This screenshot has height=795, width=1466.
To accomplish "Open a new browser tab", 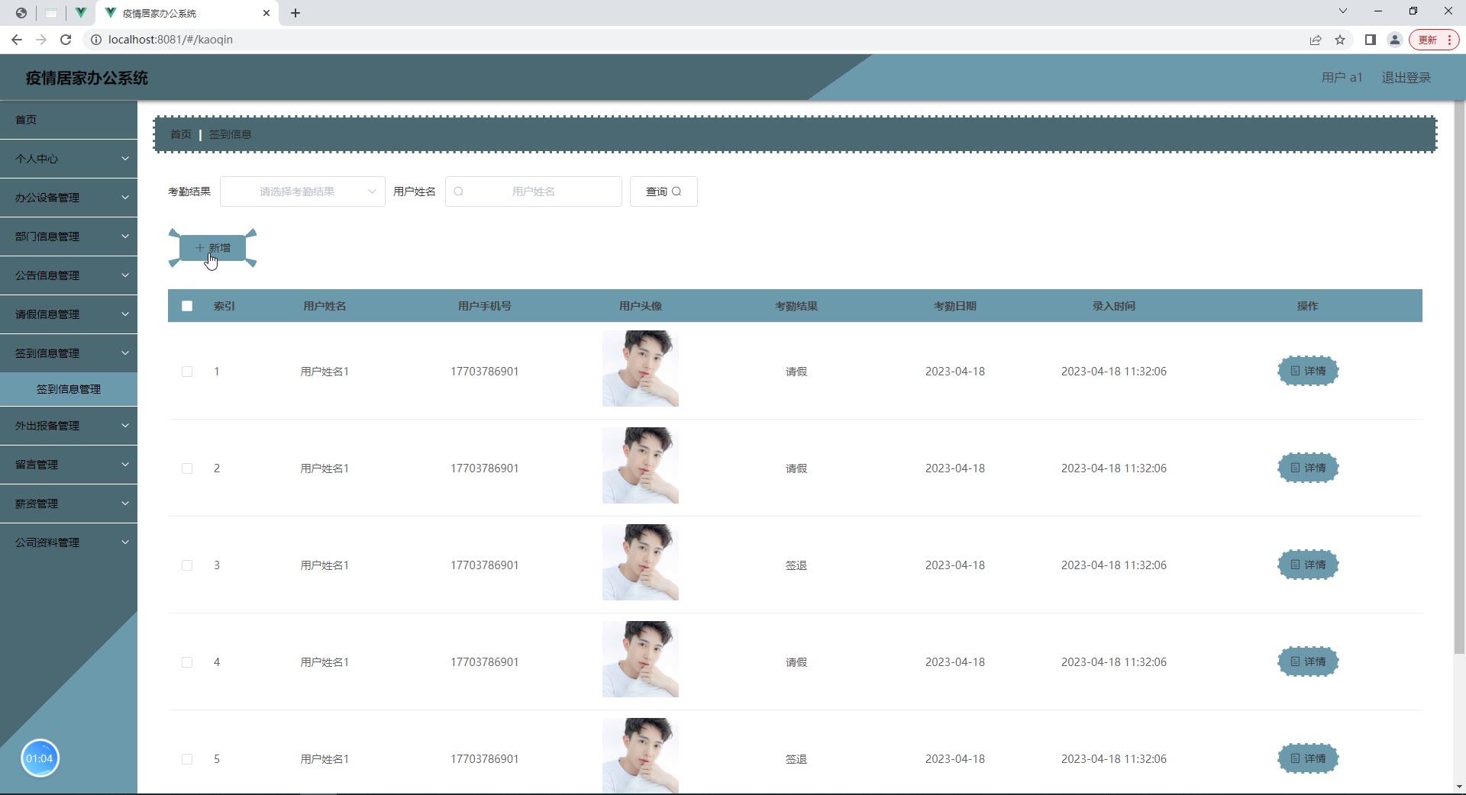I will [295, 13].
